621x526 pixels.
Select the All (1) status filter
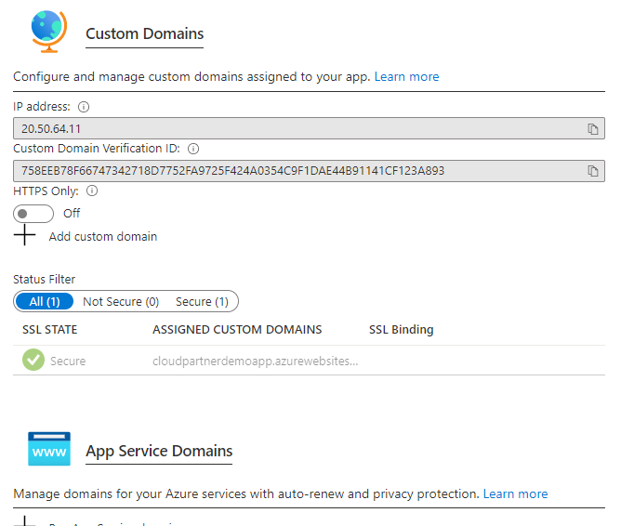pos(45,301)
